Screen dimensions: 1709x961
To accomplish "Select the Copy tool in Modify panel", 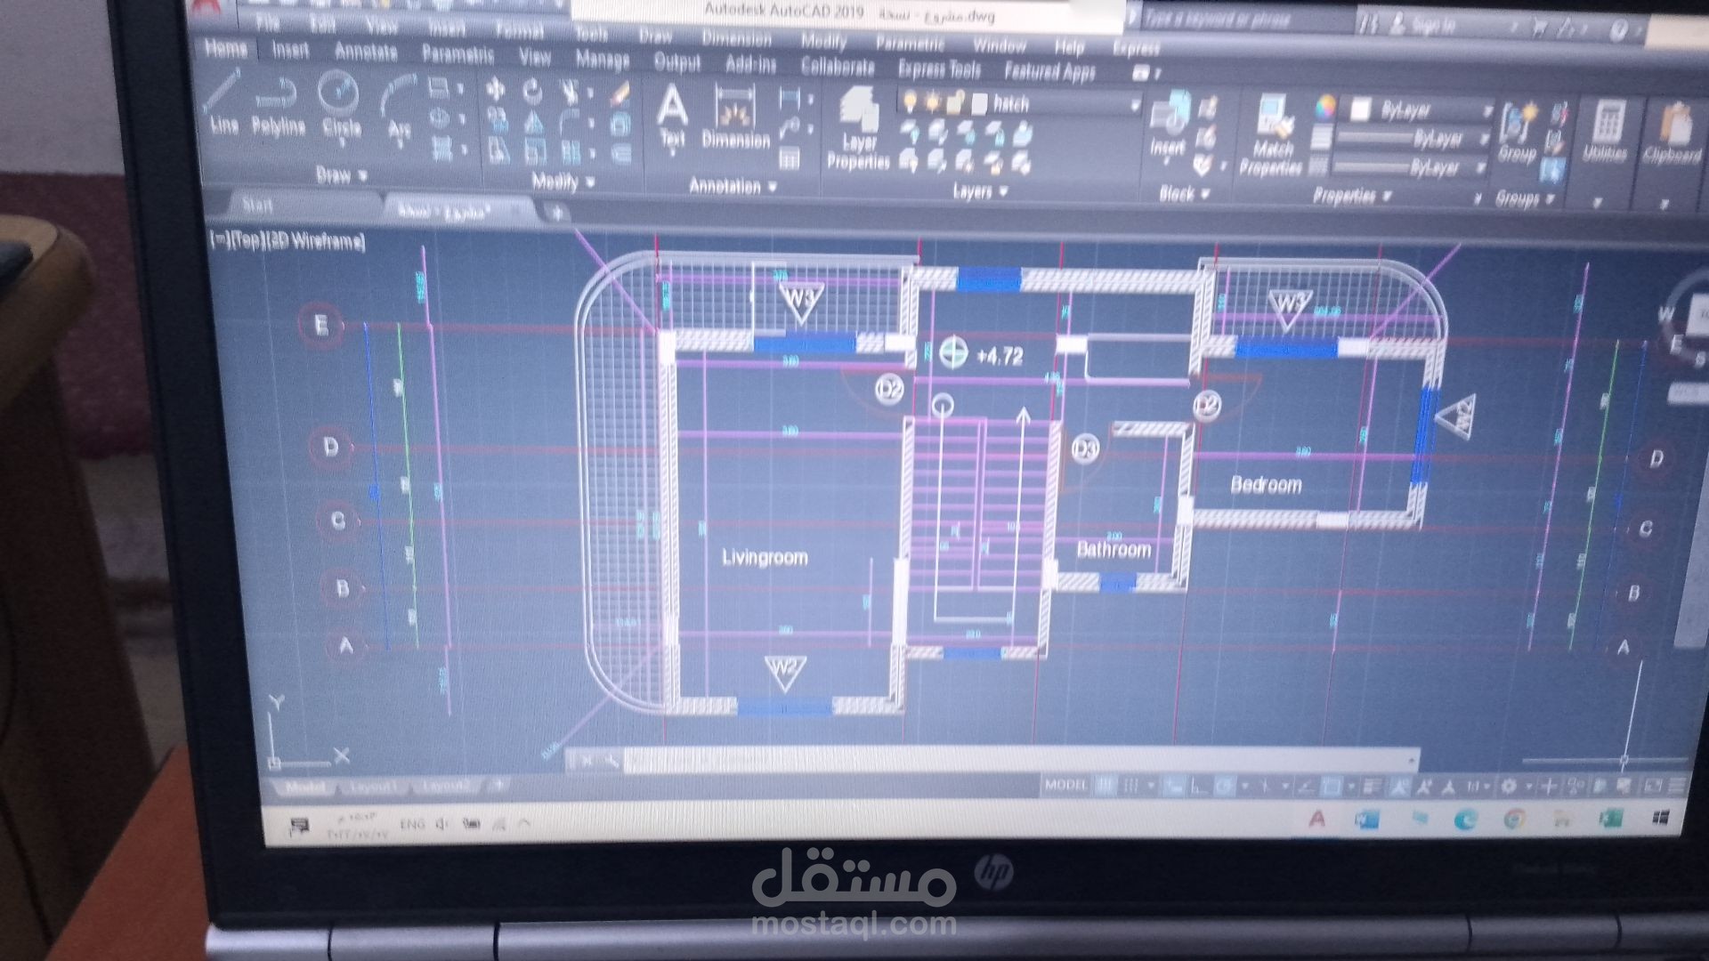I will 496,120.
